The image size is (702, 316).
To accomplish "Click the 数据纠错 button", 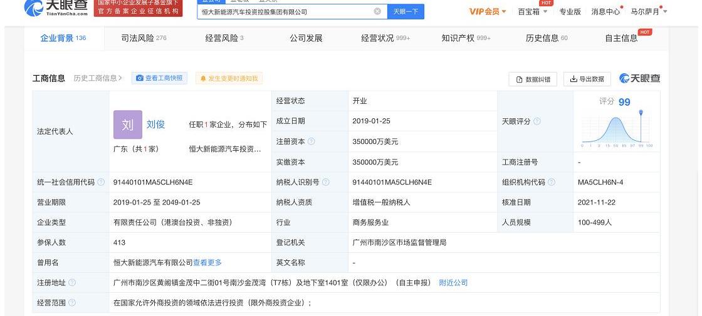I will click(x=533, y=79).
